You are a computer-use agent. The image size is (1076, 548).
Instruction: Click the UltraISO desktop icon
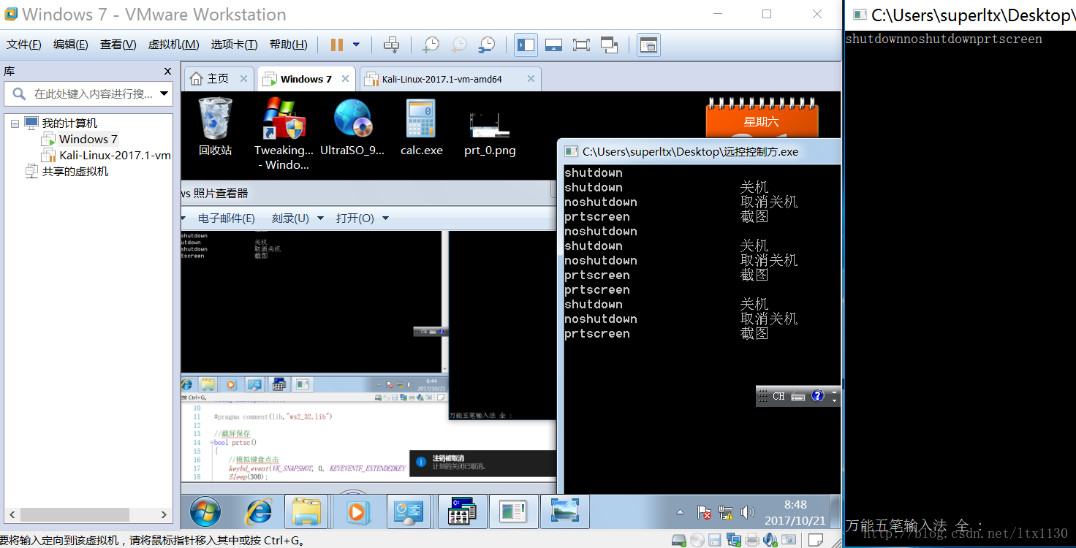click(352, 127)
